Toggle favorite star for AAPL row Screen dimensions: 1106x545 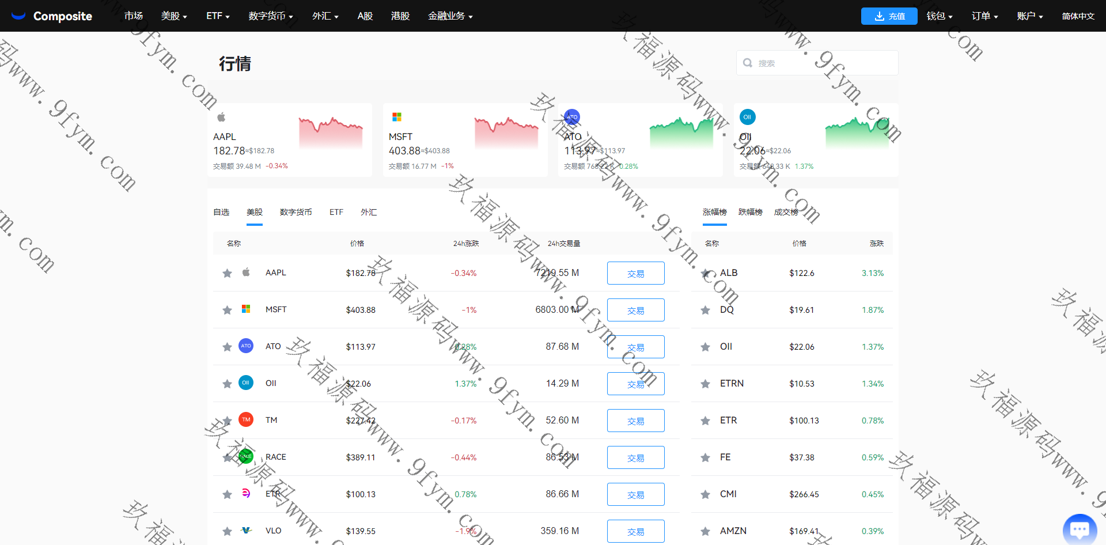point(227,273)
